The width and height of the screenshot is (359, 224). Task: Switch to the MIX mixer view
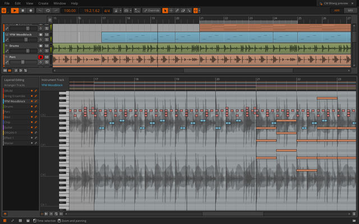[x=350, y=11]
